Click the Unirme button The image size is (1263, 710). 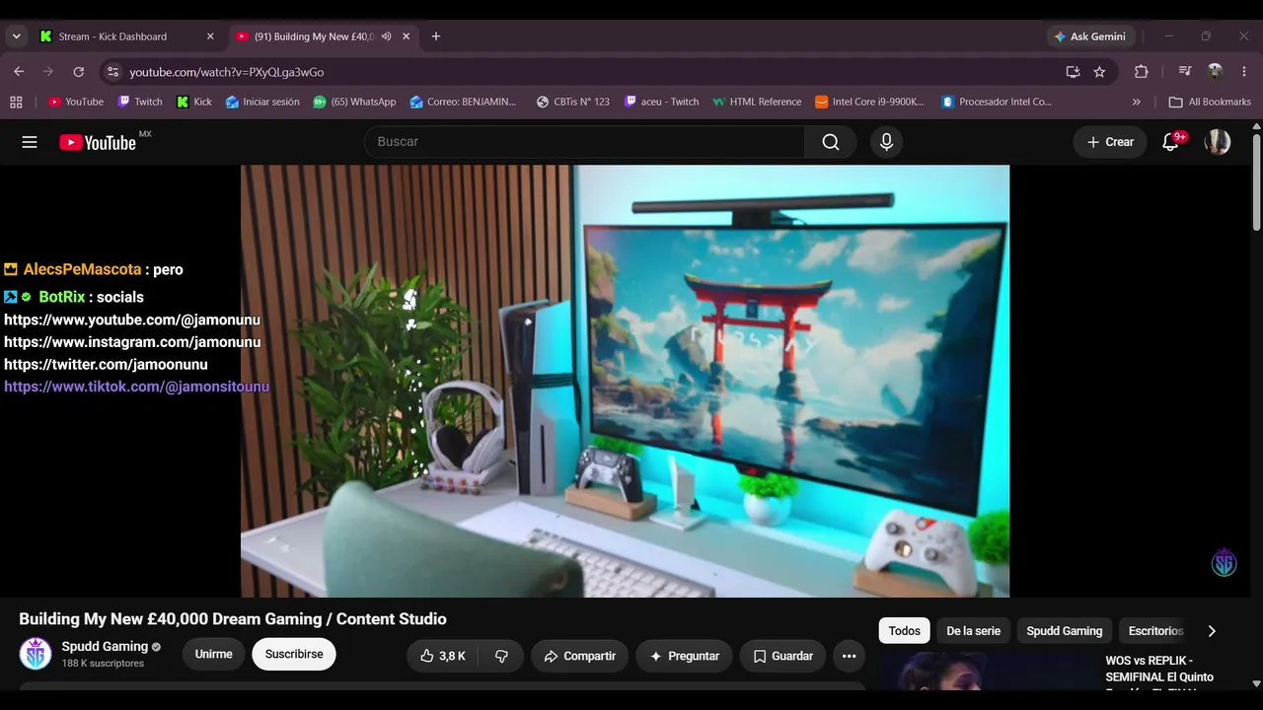pos(213,654)
